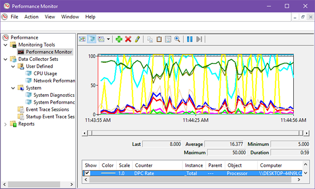
Task: Click Counter column header
Action: 157,165
